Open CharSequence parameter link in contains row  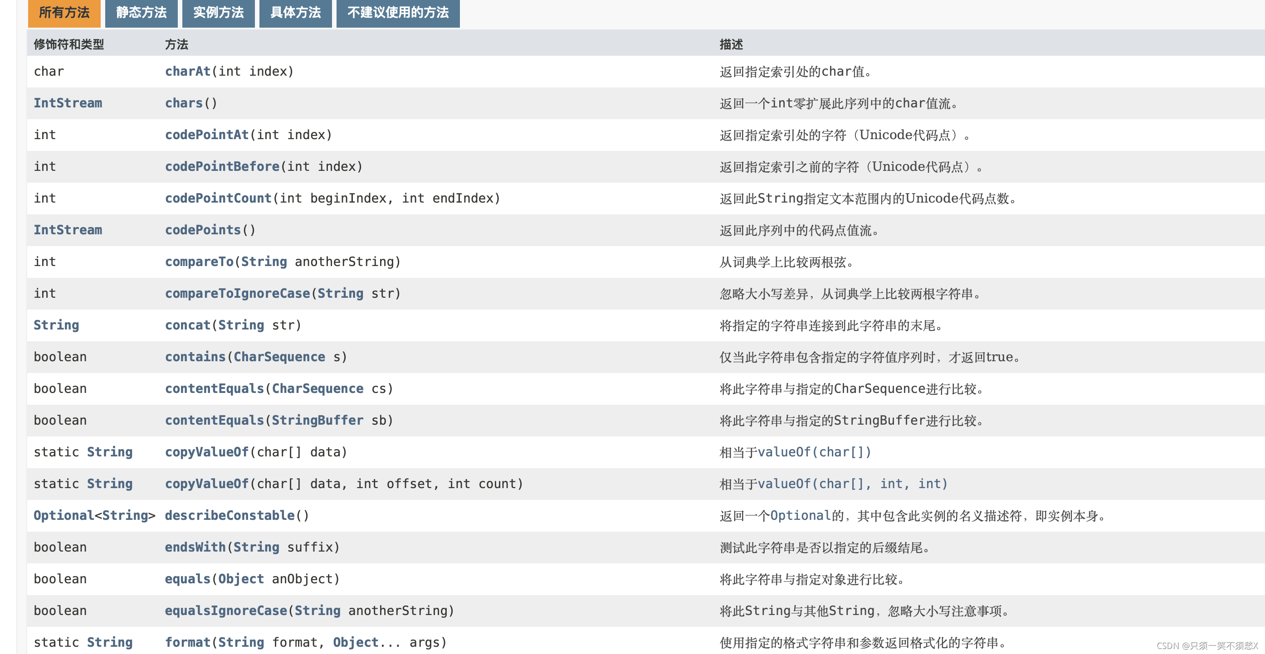pos(279,357)
